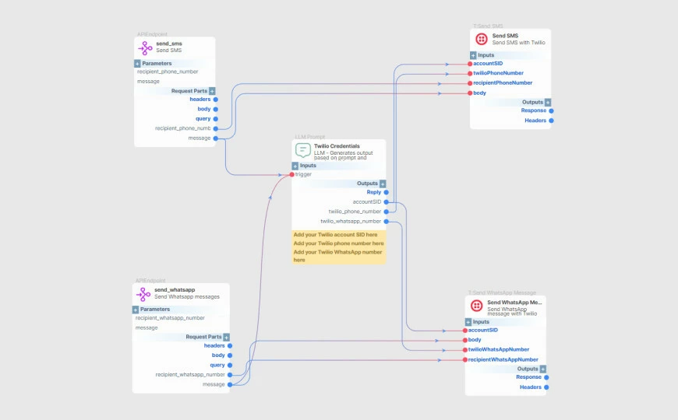This screenshot has height=420, width=678.
Task: Click headers output port on send_whatsapp
Action: coord(230,346)
